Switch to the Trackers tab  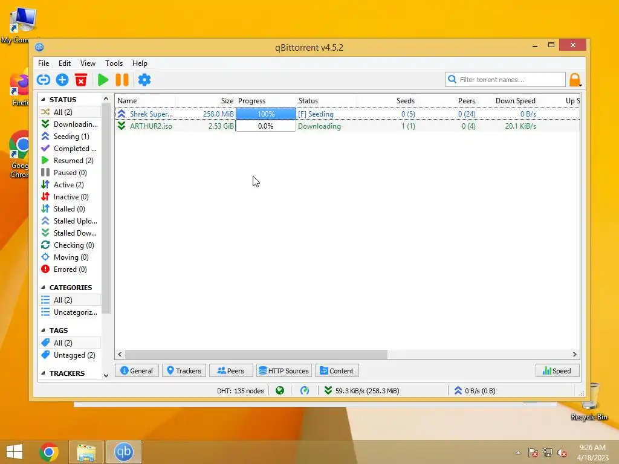tap(184, 371)
